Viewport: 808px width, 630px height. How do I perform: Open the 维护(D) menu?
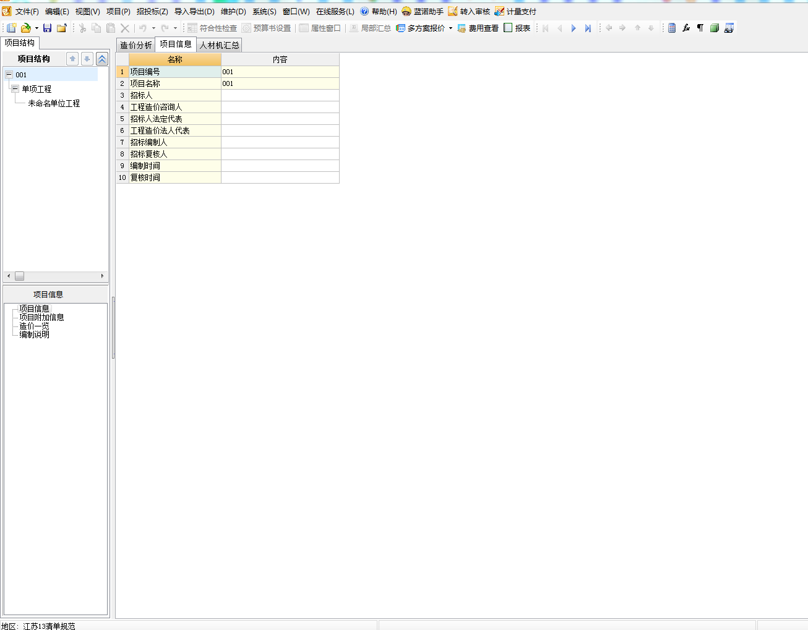coord(233,12)
